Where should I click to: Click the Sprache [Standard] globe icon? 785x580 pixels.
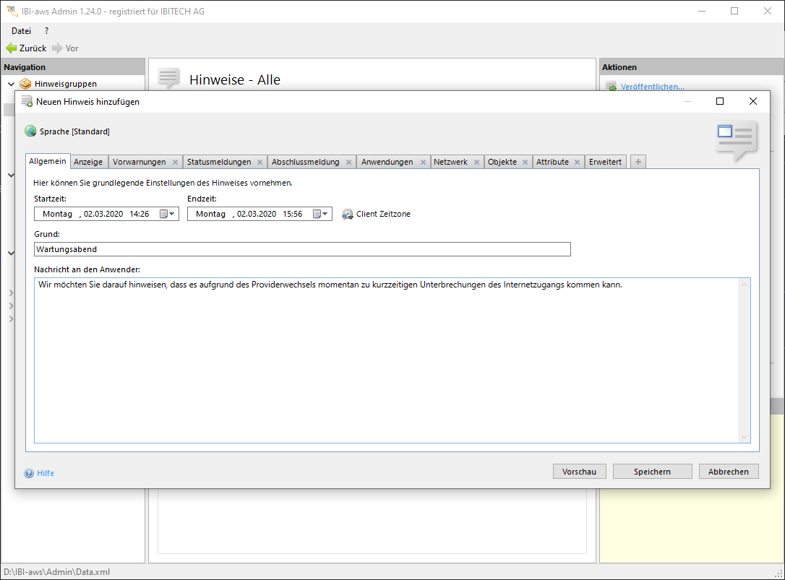30,131
